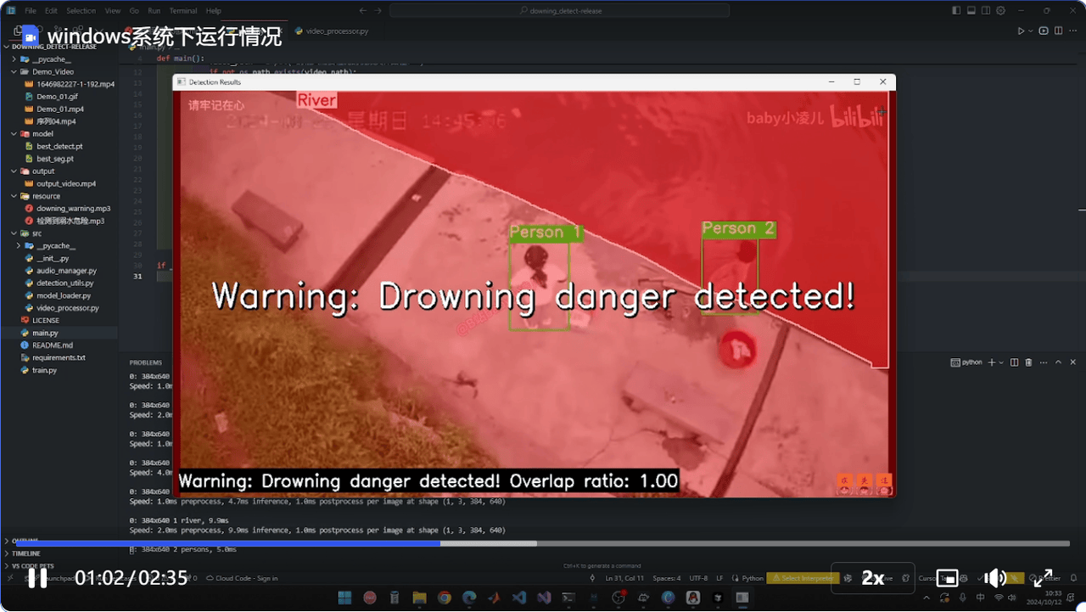
Task: Kill the terminal using the trash icon
Action: click(x=1028, y=362)
